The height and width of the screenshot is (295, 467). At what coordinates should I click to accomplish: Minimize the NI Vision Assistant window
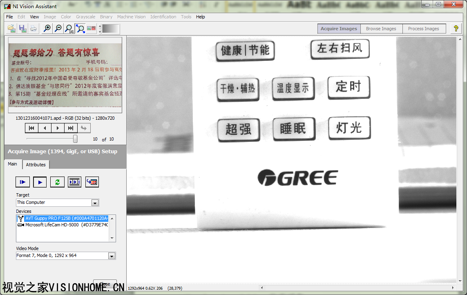pyautogui.click(x=427, y=4)
